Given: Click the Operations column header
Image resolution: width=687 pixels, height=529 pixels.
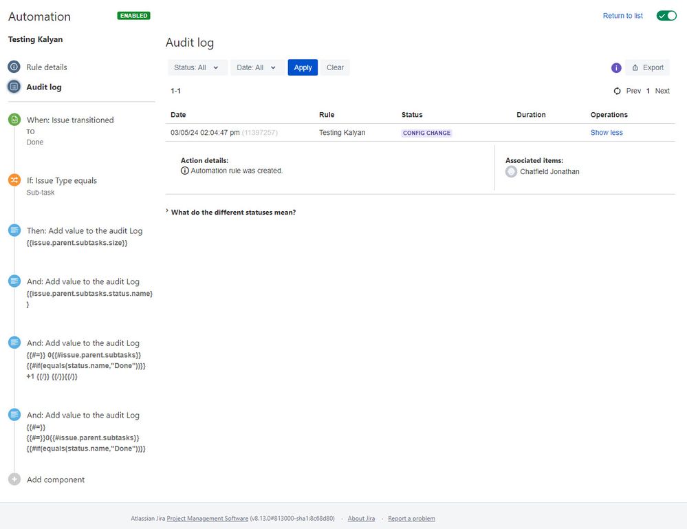Looking at the screenshot, I should [x=609, y=114].
